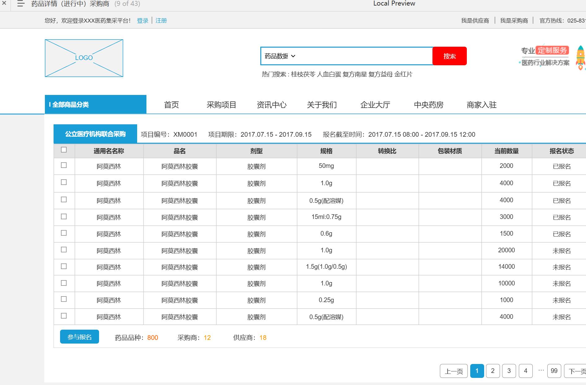Click quantity cell 14000
Viewport: 586px width, 385px height.
pos(506,267)
